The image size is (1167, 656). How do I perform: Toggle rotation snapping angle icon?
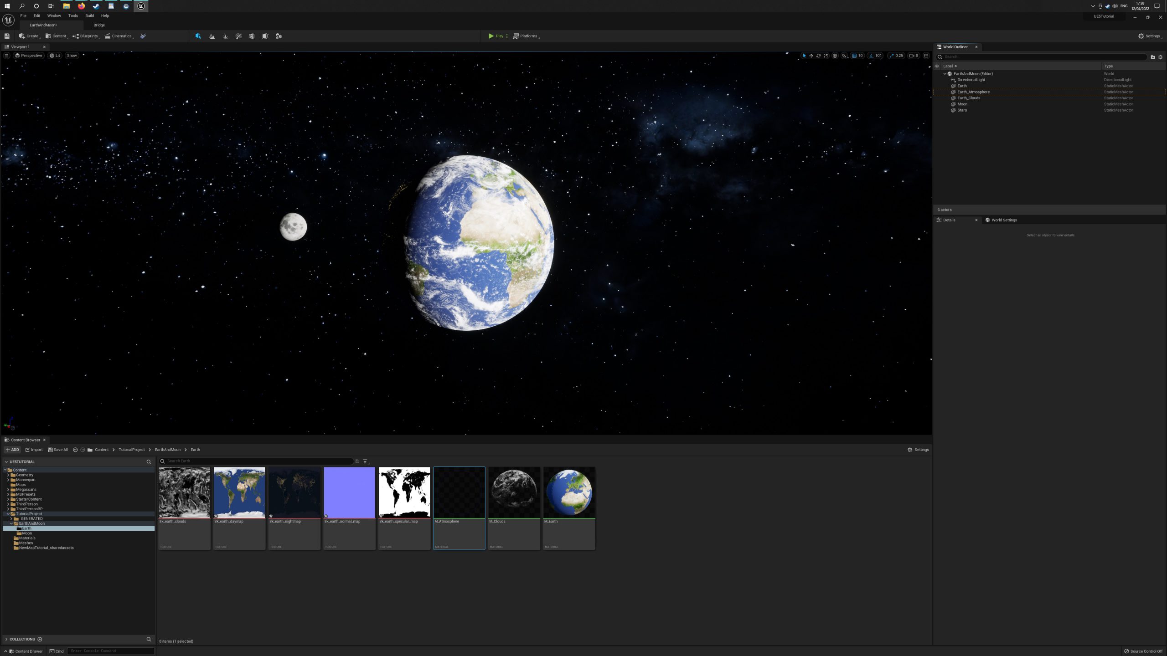(x=871, y=56)
